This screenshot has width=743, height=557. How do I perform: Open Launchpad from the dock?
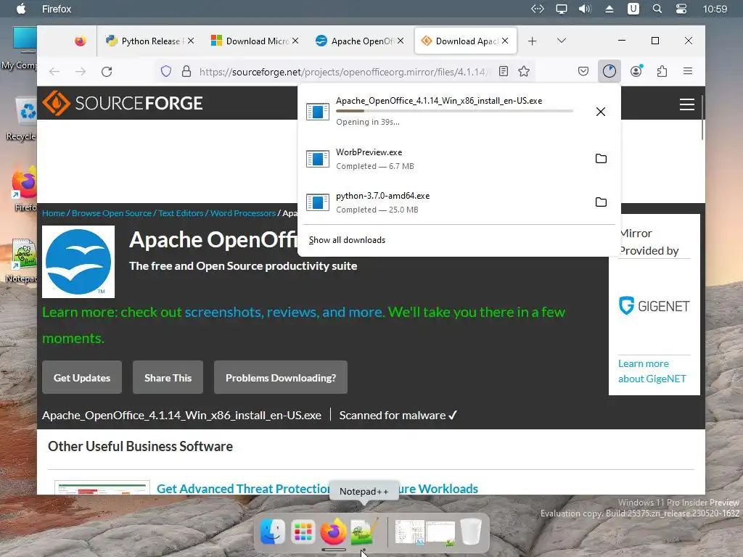coord(303,532)
